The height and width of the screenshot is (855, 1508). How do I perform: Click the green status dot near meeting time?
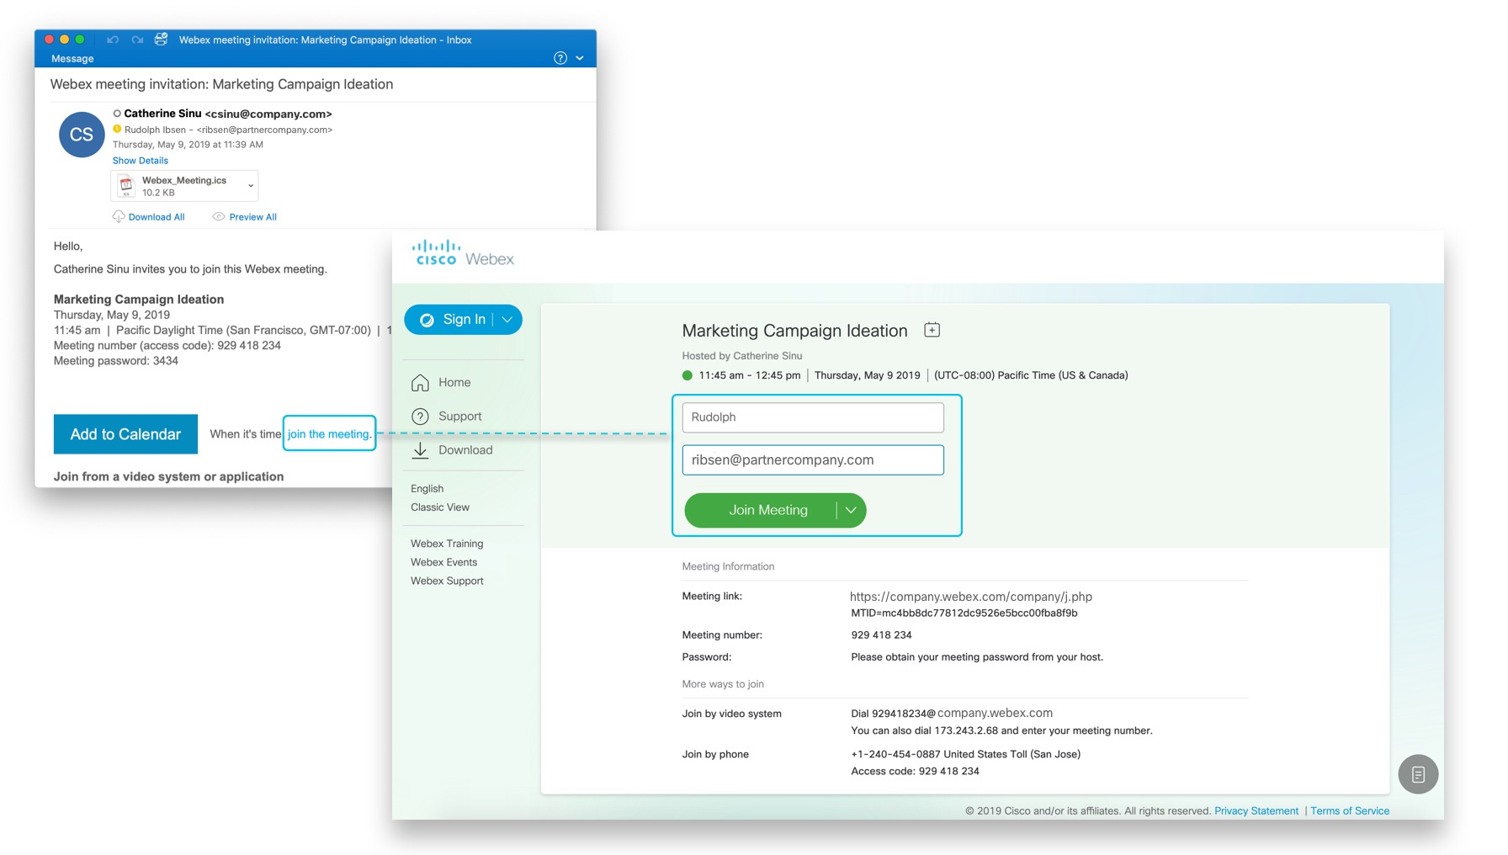(688, 376)
